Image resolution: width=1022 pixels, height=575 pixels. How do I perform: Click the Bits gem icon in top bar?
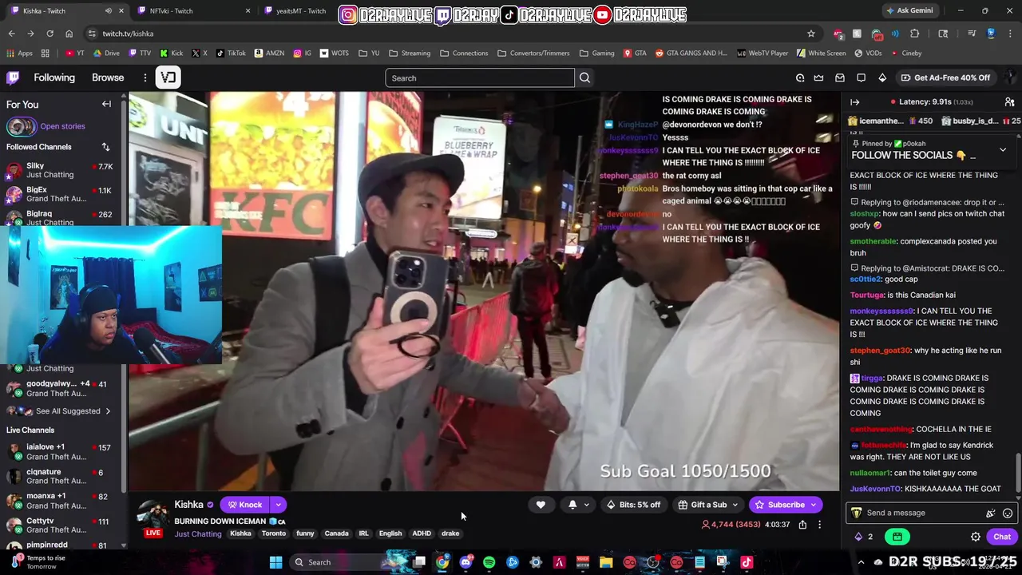(x=882, y=77)
